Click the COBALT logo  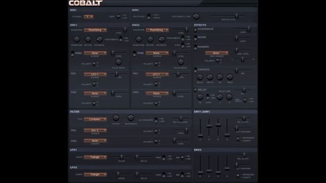click(86, 3)
